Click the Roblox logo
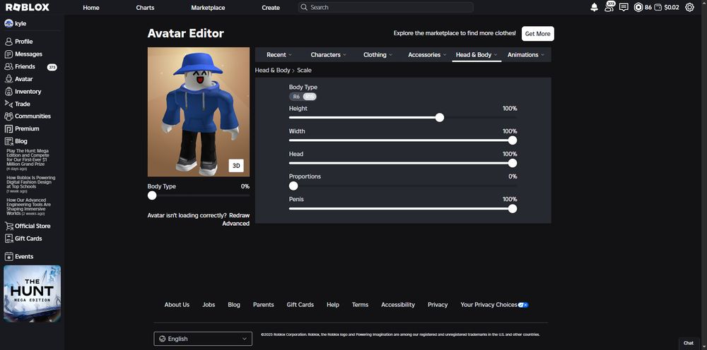 [28, 7]
